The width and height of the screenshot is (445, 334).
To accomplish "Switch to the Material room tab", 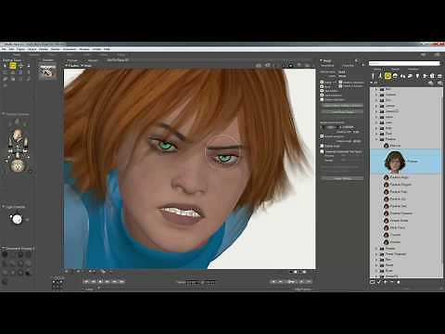I will coord(34,55).
